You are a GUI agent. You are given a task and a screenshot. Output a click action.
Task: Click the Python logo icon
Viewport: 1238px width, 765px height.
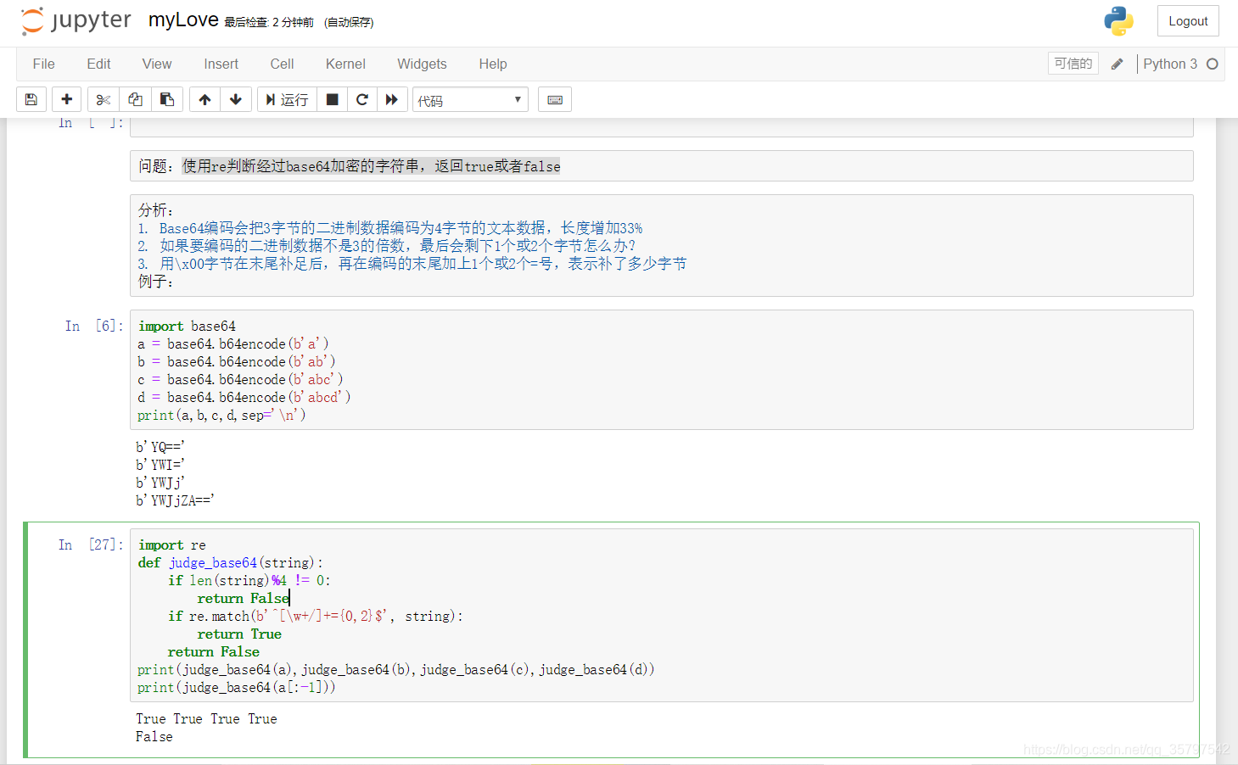1118,21
